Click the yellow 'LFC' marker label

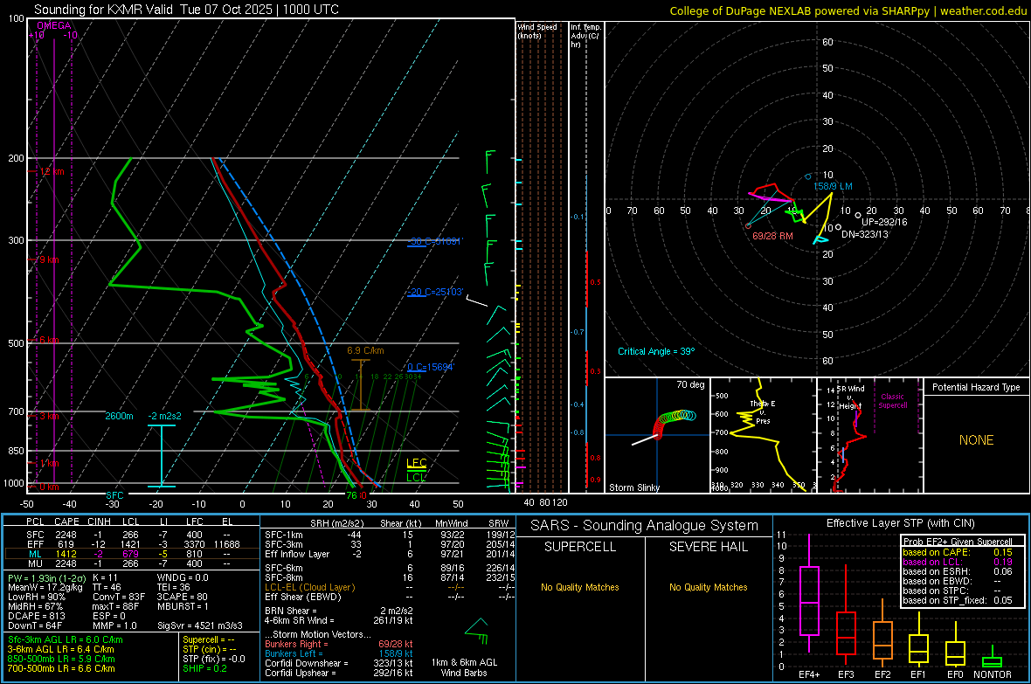tap(416, 463)
